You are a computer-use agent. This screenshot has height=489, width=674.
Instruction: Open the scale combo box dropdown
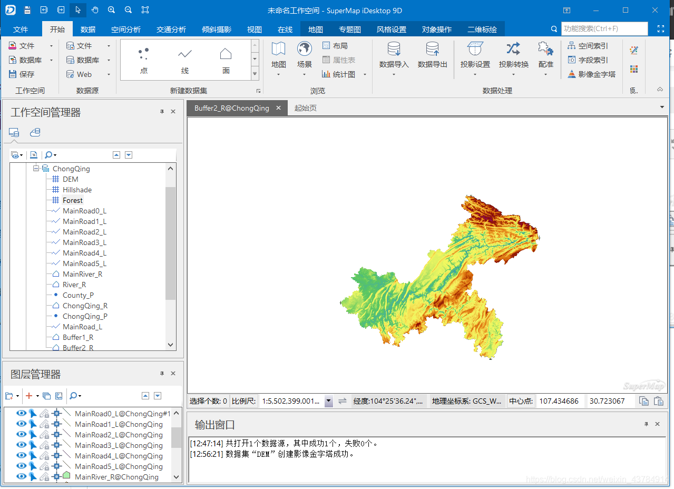pos(329,401)
